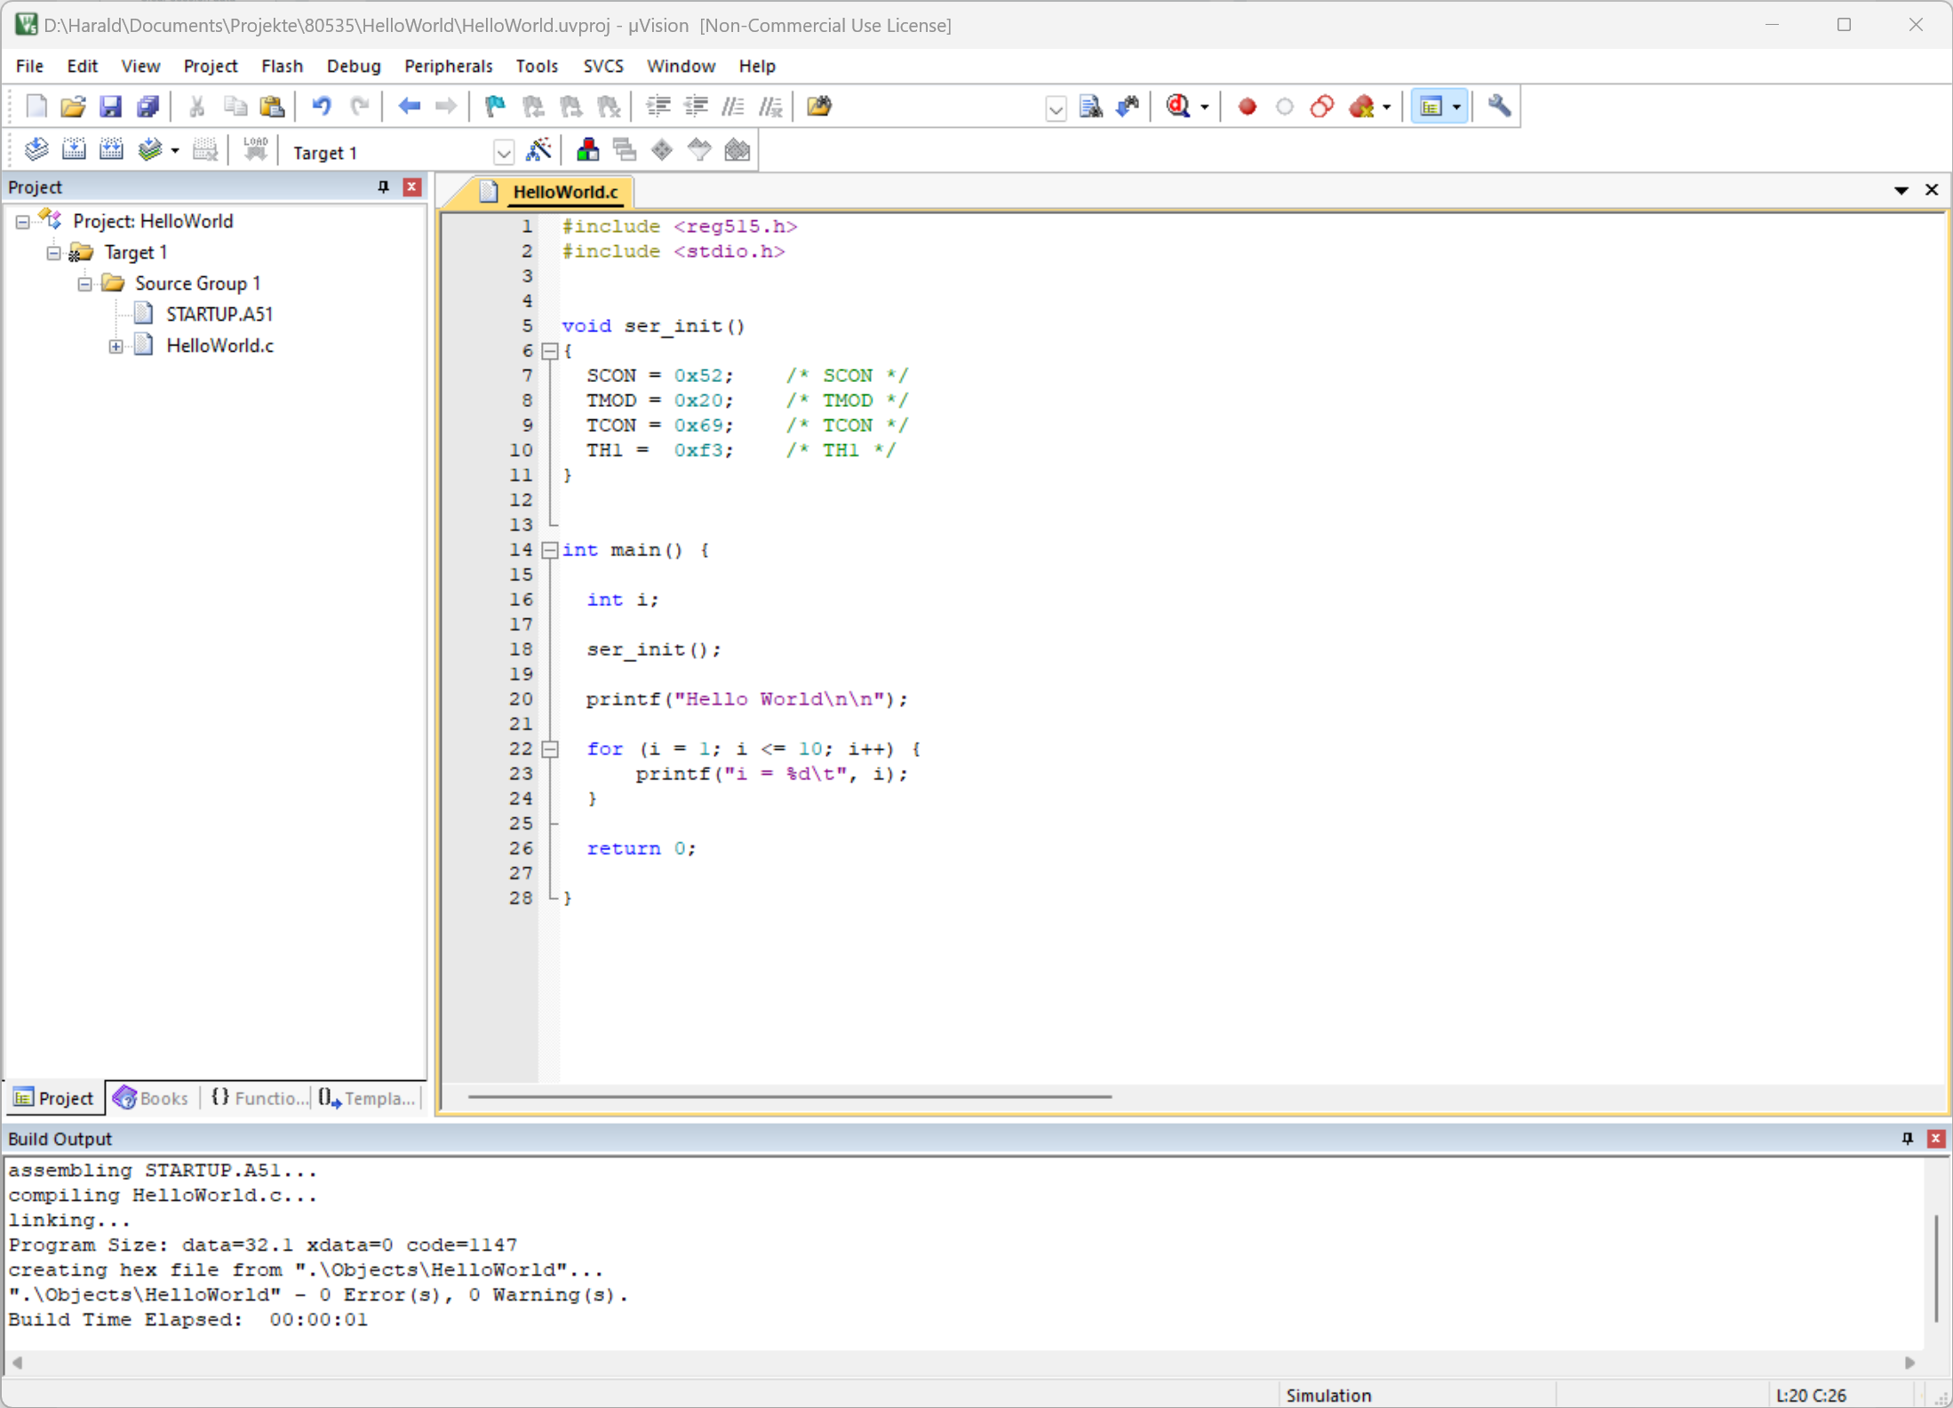
Task: Click the Build target toolbar icon
Action: [x=74, y=150]
